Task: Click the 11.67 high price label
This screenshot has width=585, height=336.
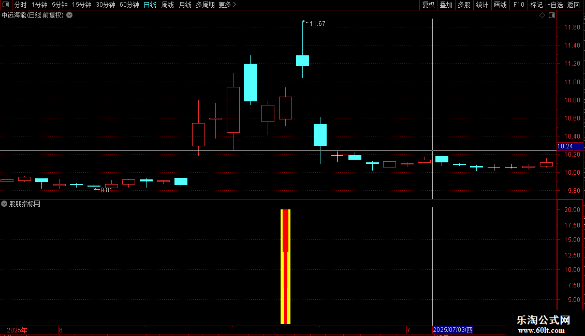Action: point(317,23)
